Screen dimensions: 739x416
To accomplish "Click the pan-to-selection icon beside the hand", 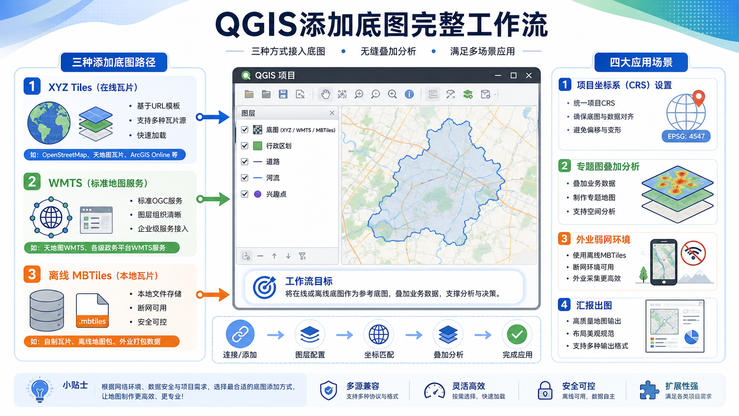I will [342, 94].
